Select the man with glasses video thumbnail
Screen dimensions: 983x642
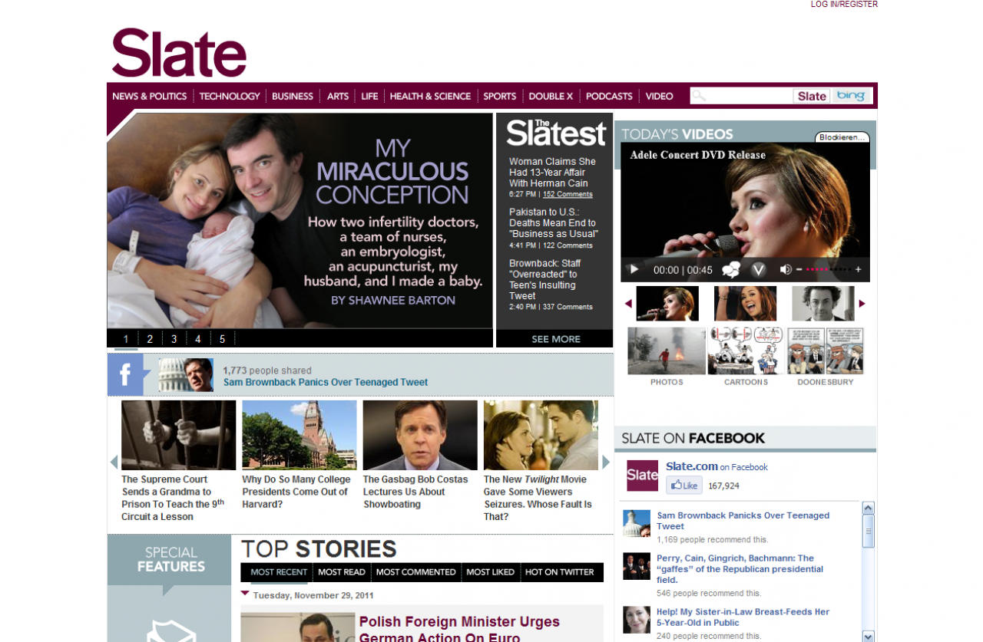coord(823,304)
